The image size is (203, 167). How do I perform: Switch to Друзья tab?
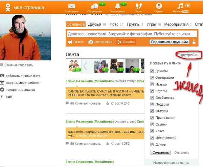[x=97, y=24]
